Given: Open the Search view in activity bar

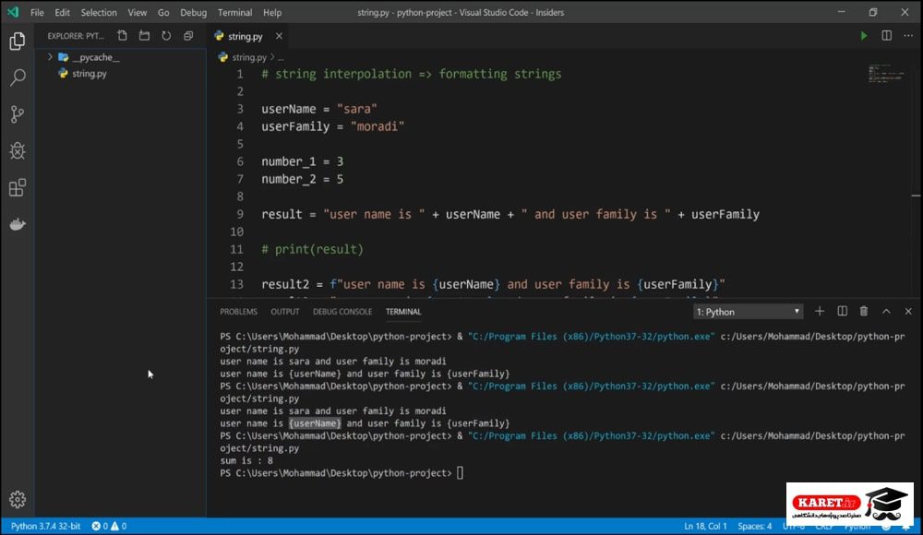Looking at the screenshot, I should point(17,77).
